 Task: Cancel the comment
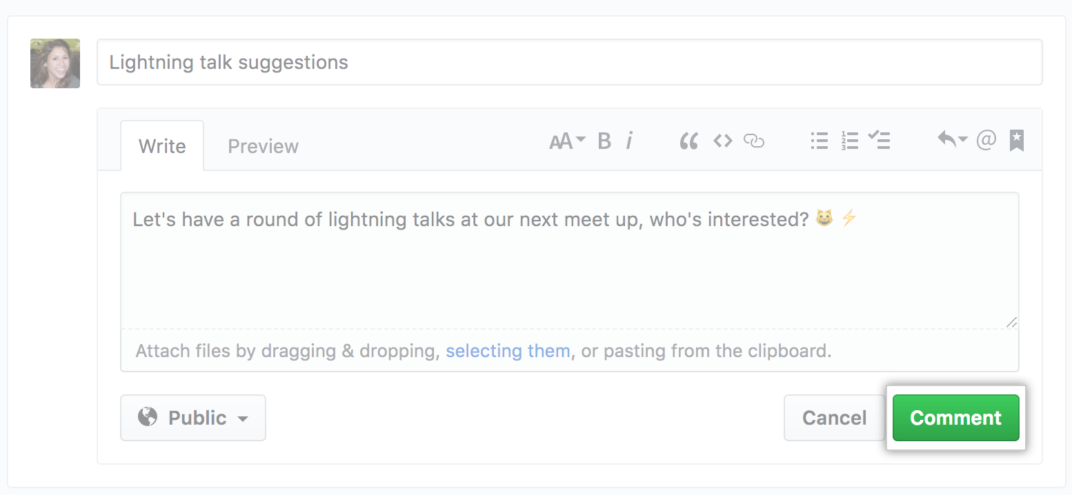coord(834,418)
